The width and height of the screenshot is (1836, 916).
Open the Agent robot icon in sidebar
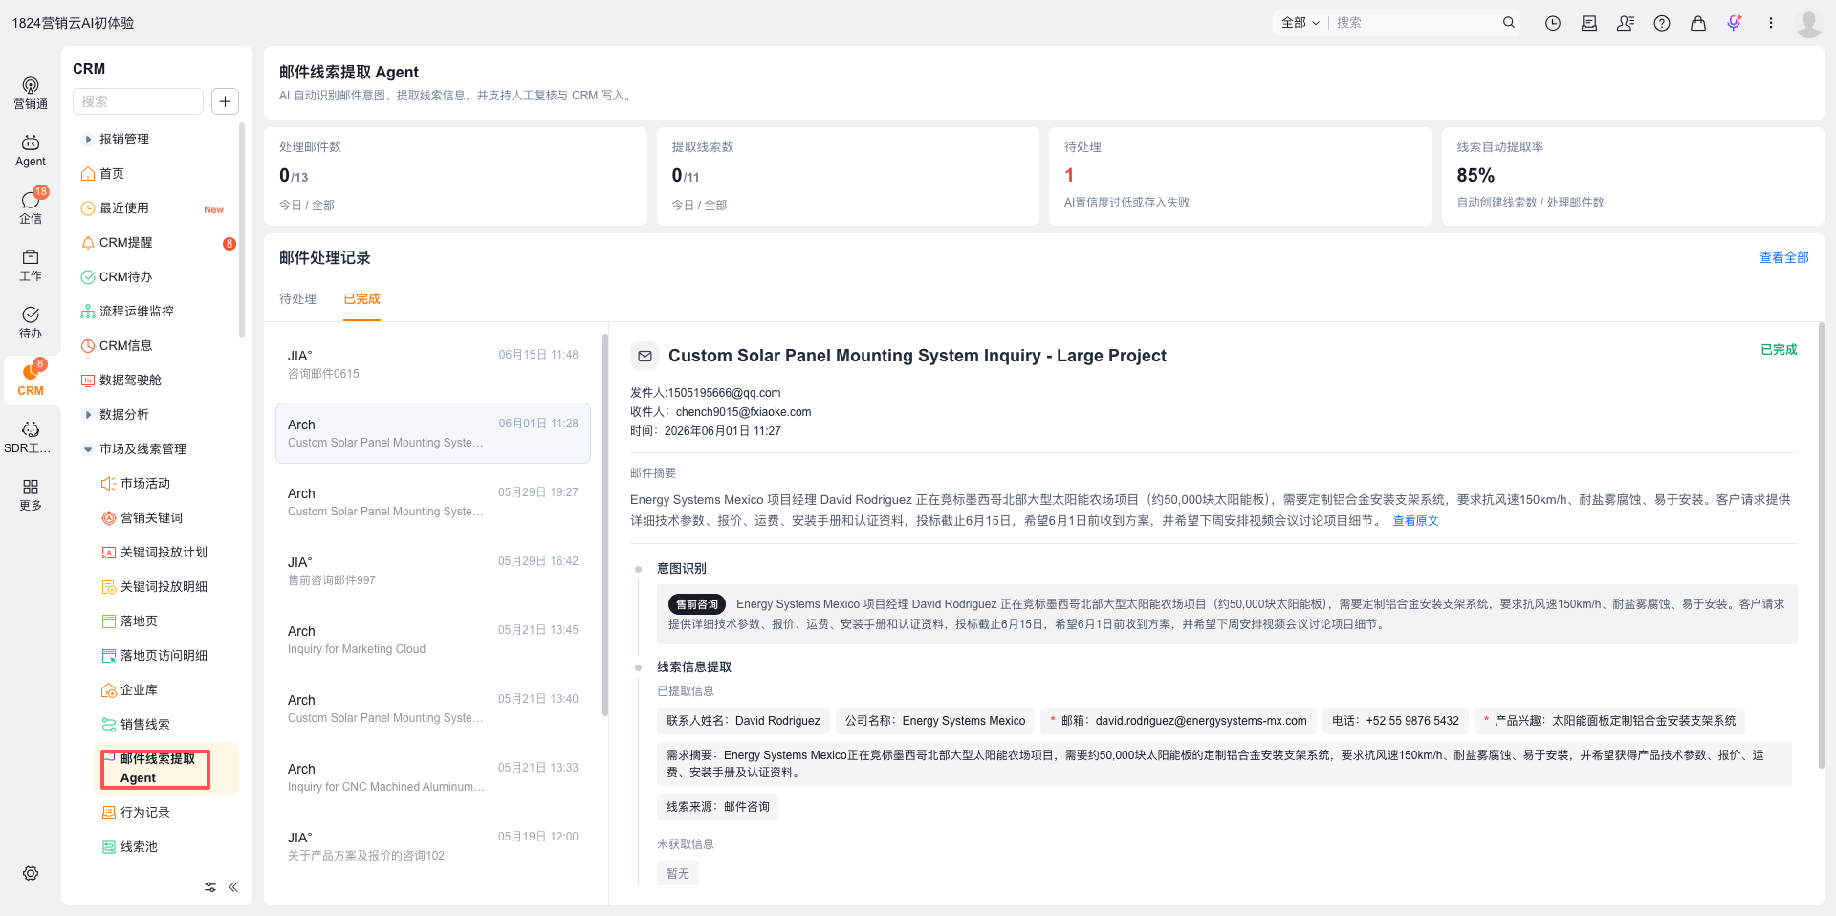[31, 151]
